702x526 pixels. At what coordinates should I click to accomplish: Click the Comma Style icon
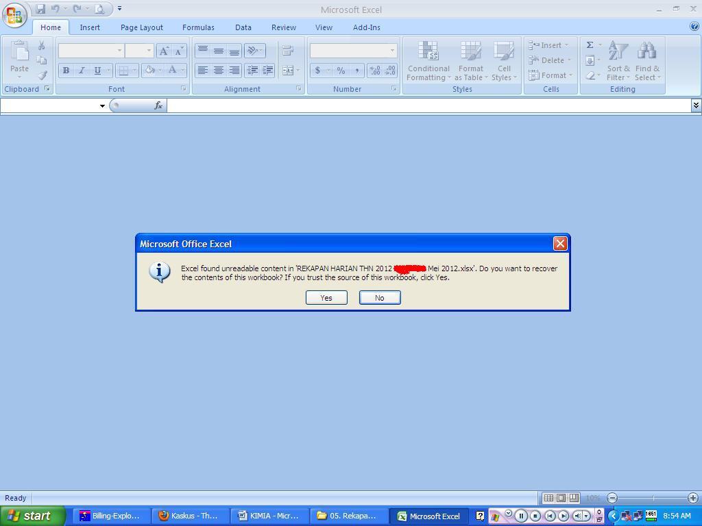(x=356, y=71)
